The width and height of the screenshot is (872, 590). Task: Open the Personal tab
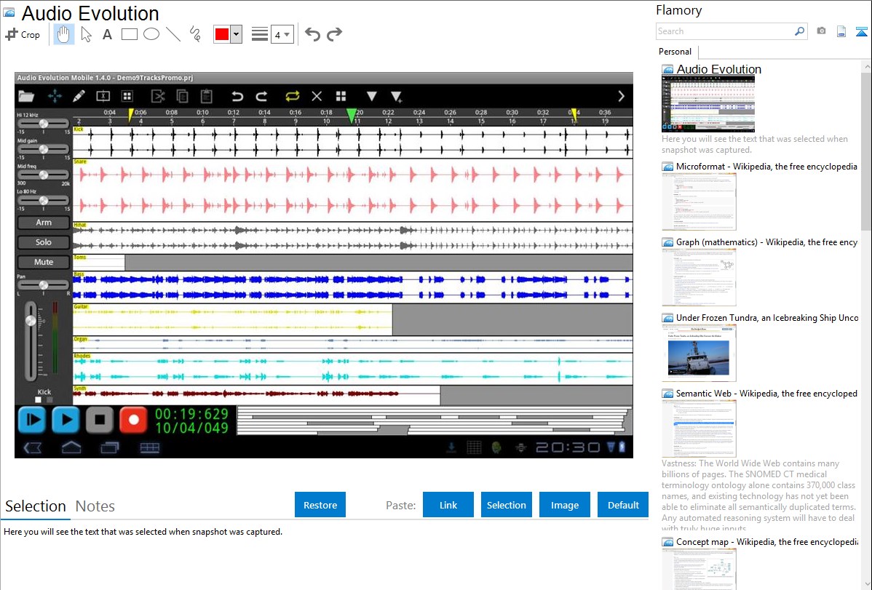(675, 52)
